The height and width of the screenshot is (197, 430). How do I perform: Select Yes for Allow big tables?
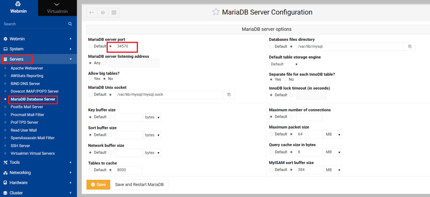pos(91,79)
